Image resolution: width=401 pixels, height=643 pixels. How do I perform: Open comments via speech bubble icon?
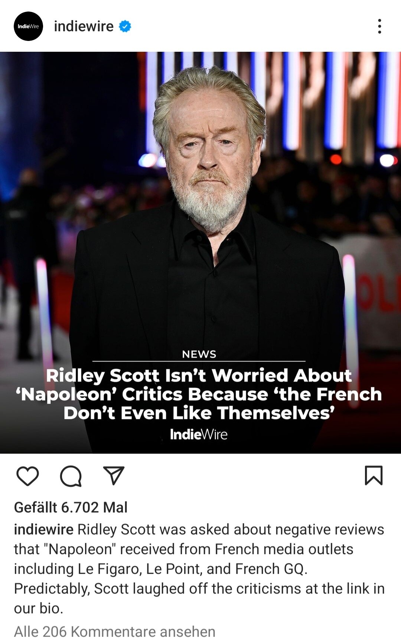[71, 476]
